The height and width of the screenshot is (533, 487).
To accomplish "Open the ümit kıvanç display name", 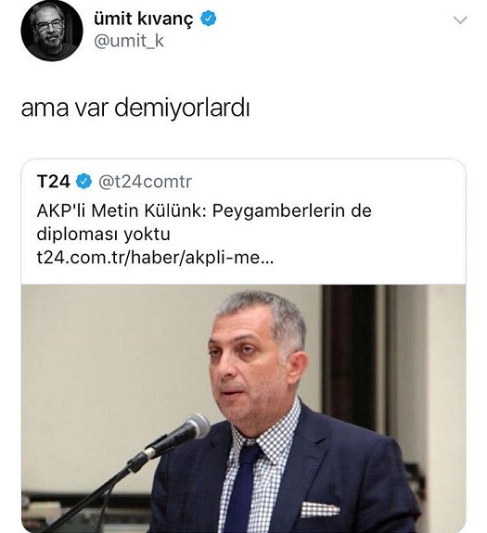I will coord(143,19).
